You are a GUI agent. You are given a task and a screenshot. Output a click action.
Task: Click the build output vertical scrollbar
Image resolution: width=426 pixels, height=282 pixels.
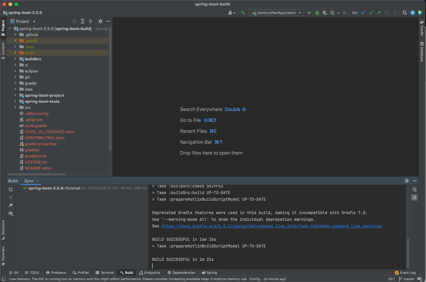pos(408,253)
